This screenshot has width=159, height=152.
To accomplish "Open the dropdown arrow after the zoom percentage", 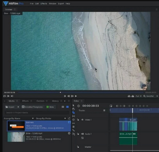I will [x=157, y=96].
